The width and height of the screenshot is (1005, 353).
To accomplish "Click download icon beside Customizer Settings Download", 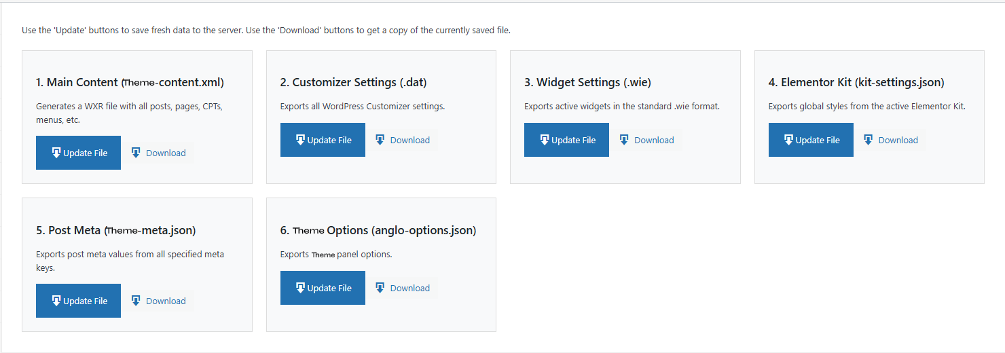I will click(x=380, y=140).
